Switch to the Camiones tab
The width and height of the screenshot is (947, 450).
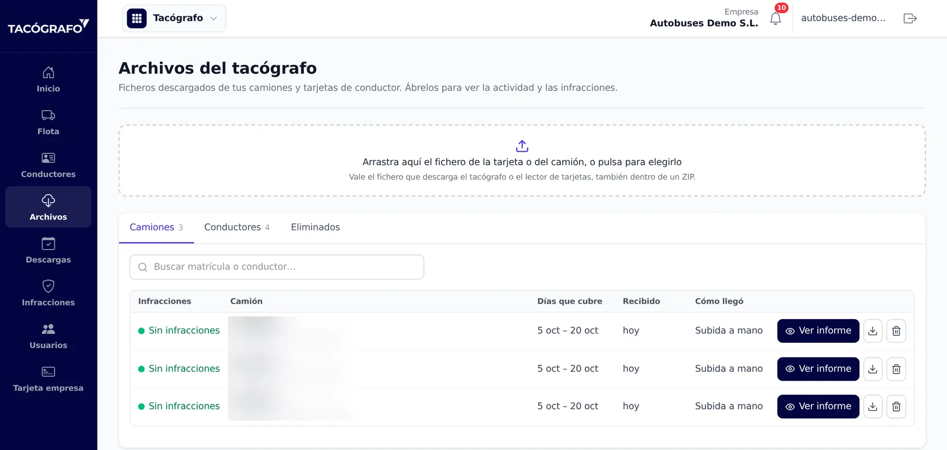coord(156,227)
